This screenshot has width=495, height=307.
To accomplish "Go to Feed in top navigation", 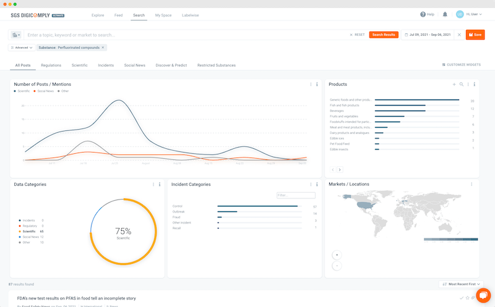I will (118, 15).
